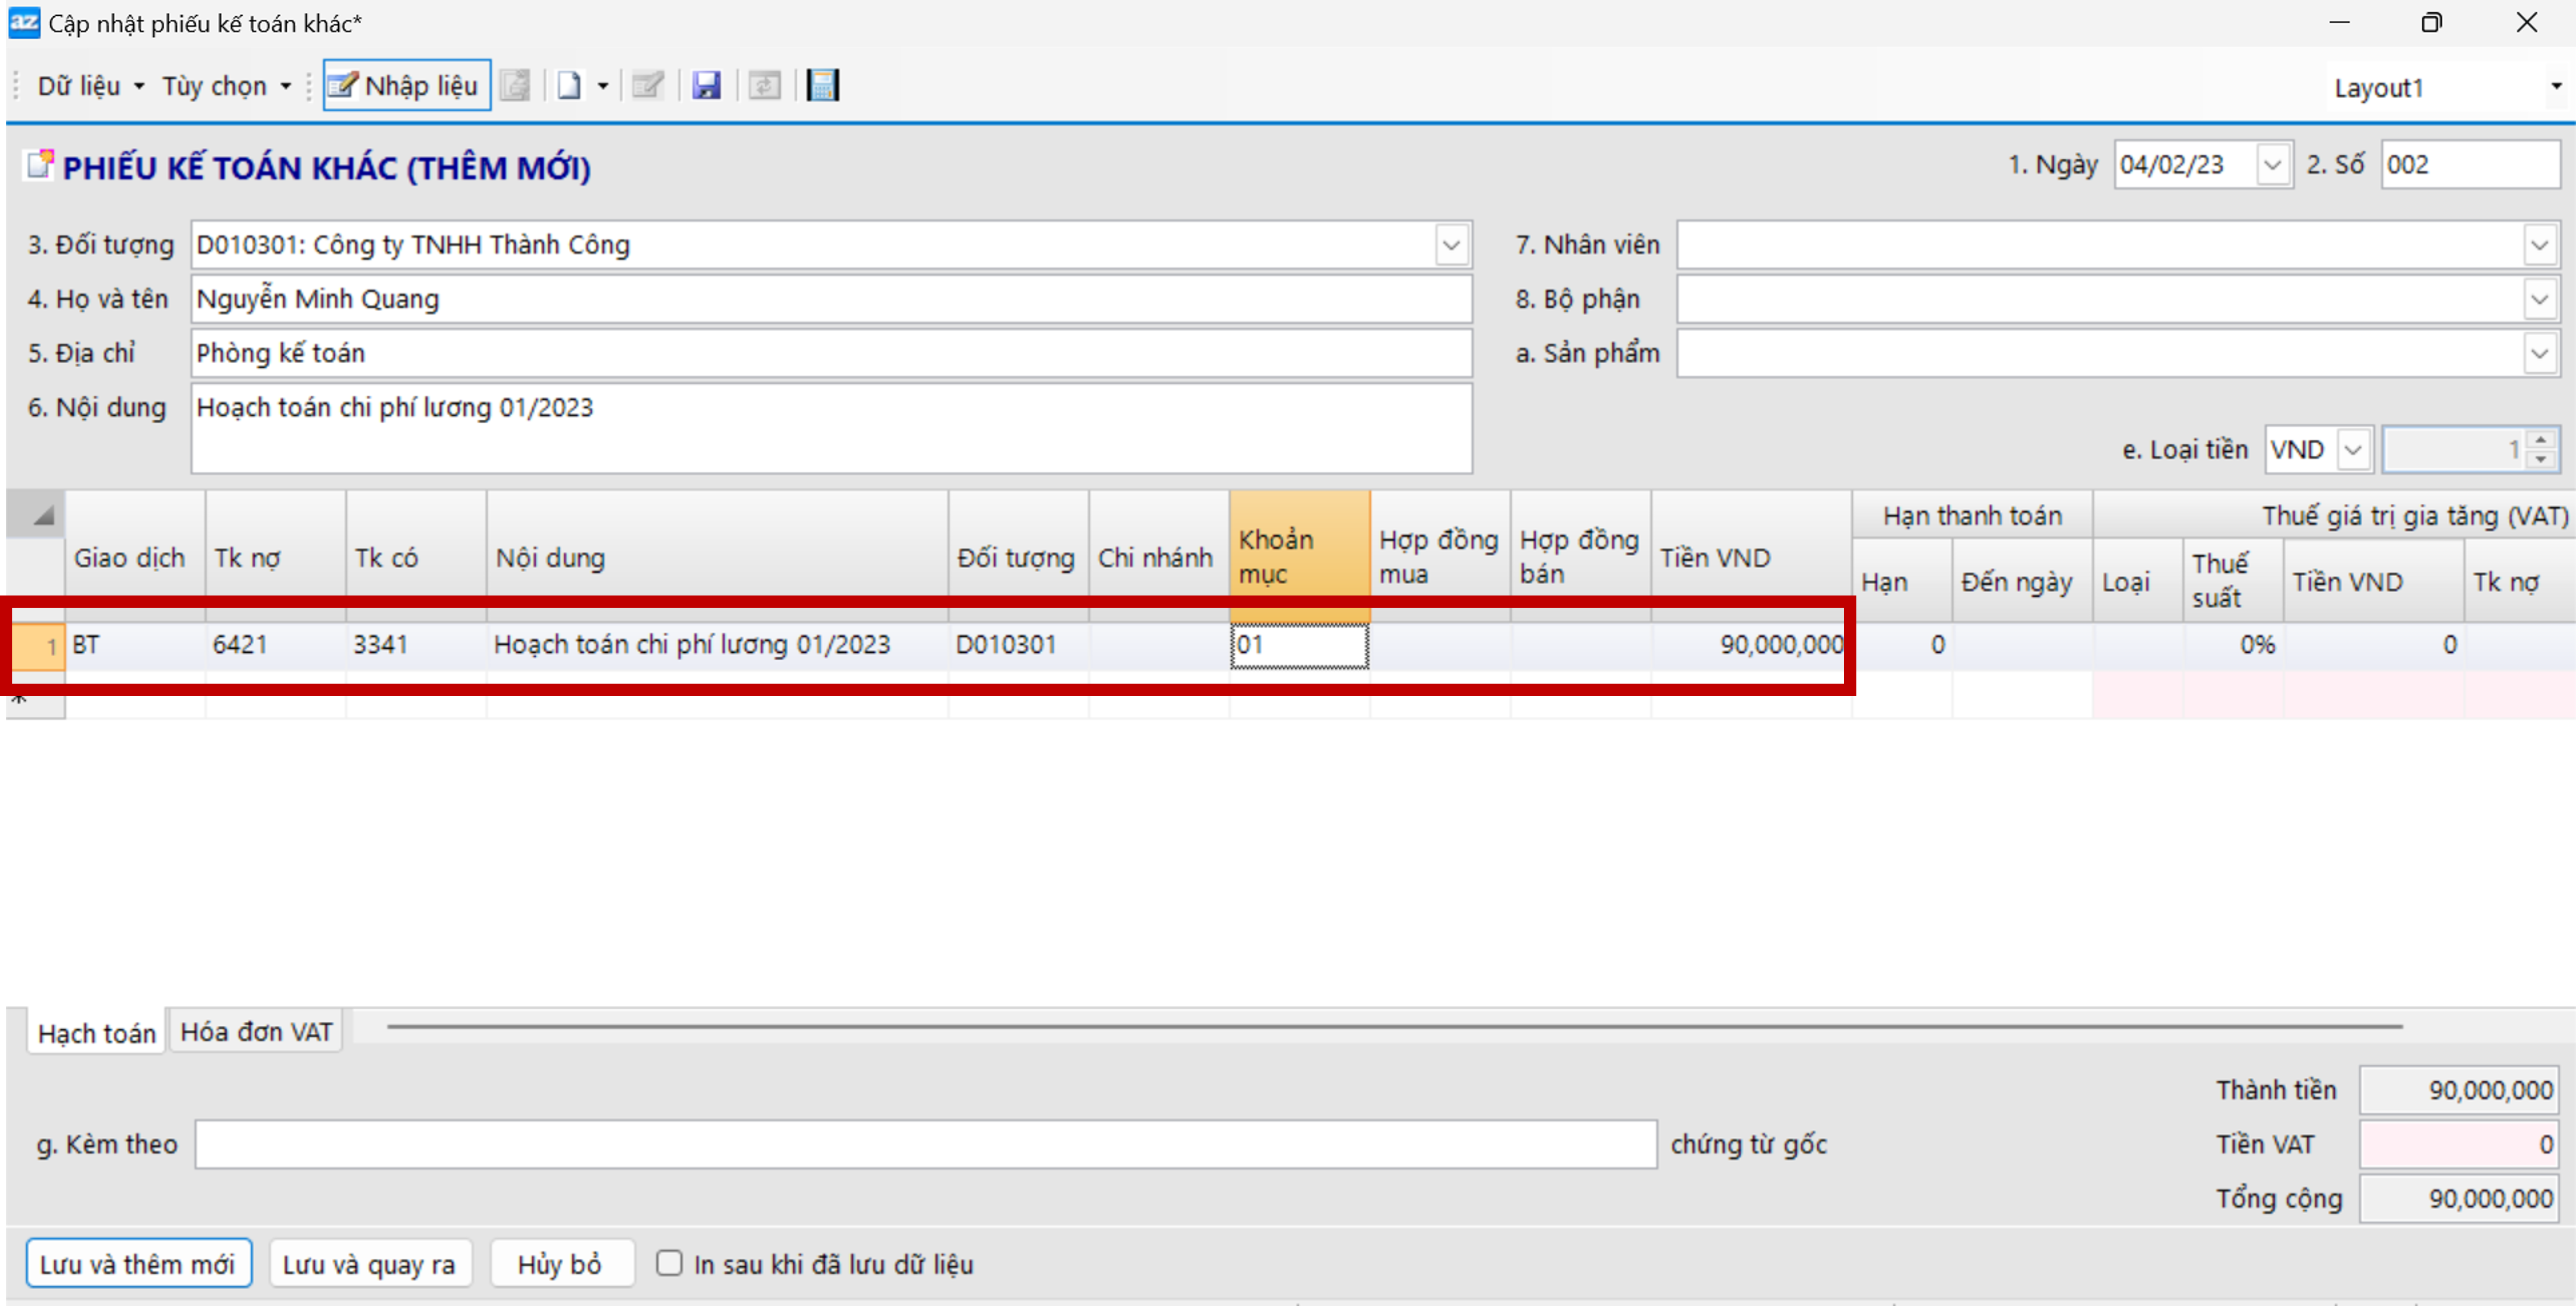Expand the Loại tiền VND dropdown
This screenshot has height=1306, width=2576.
2353,450
